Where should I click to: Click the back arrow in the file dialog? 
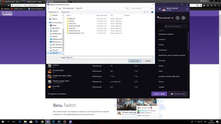click(48, 8)
